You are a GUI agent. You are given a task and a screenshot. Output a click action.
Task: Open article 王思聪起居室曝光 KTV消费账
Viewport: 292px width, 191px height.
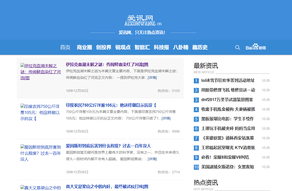point(228,148)
